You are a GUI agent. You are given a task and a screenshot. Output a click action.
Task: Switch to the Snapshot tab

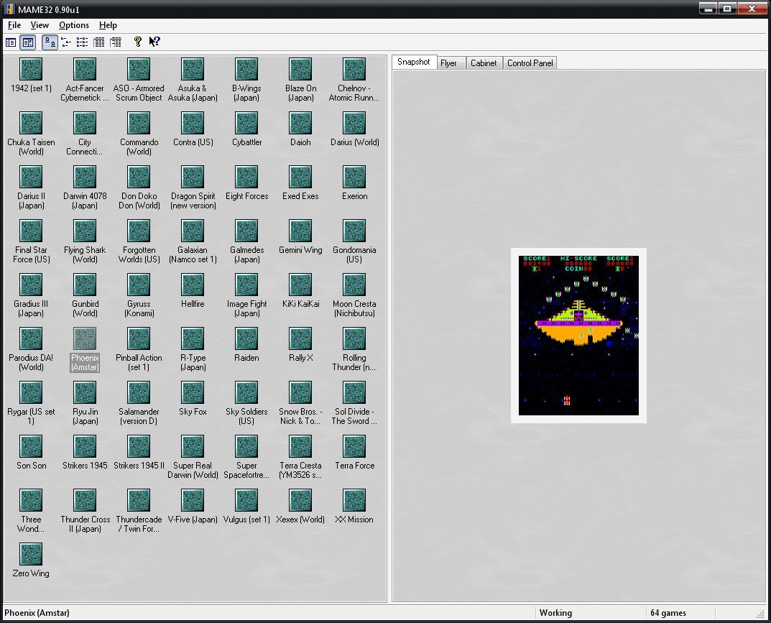pos(414,62)
